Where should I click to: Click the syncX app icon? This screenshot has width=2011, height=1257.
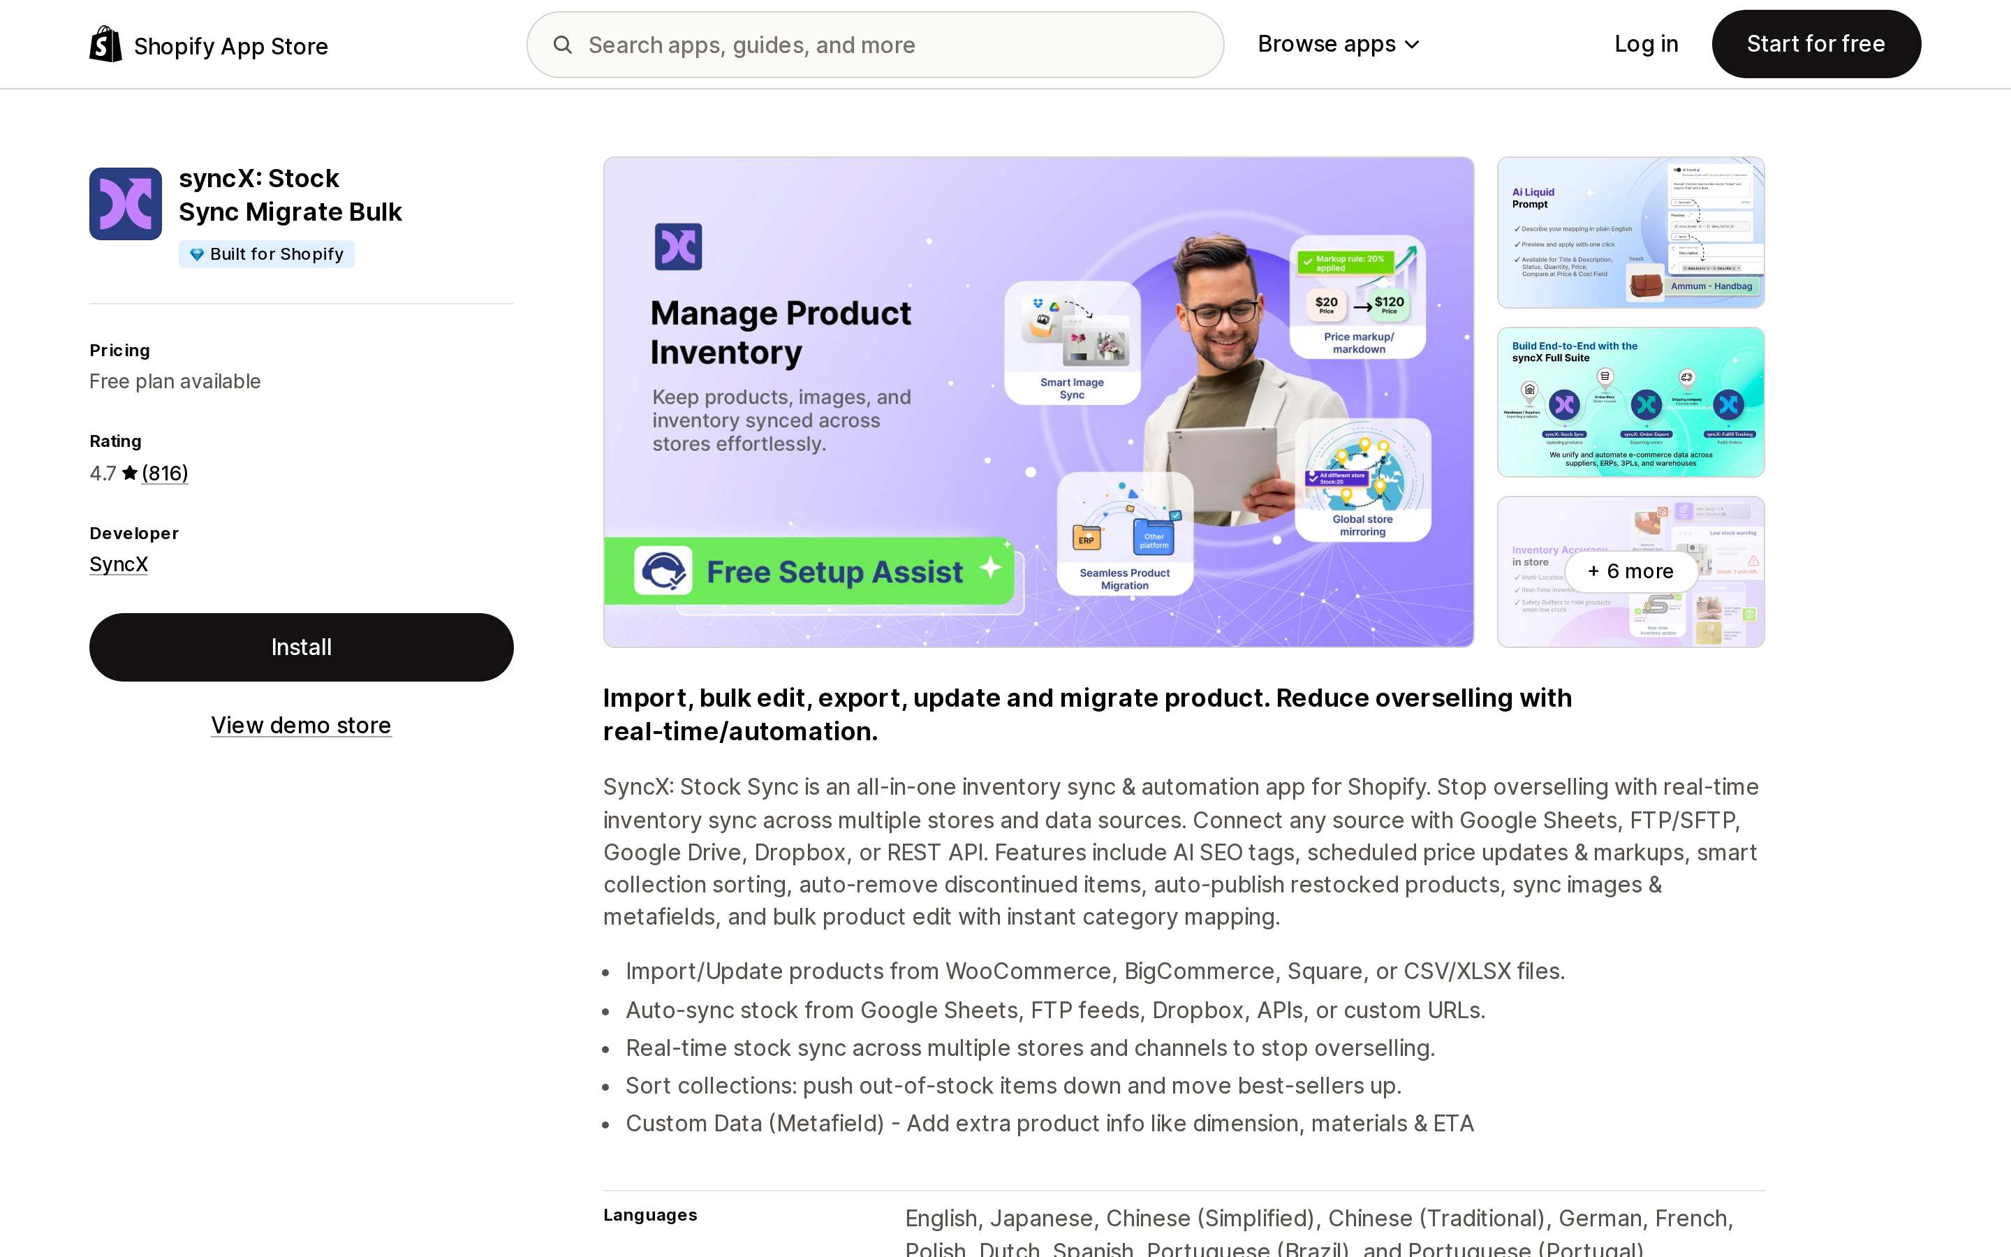(126, 204)
